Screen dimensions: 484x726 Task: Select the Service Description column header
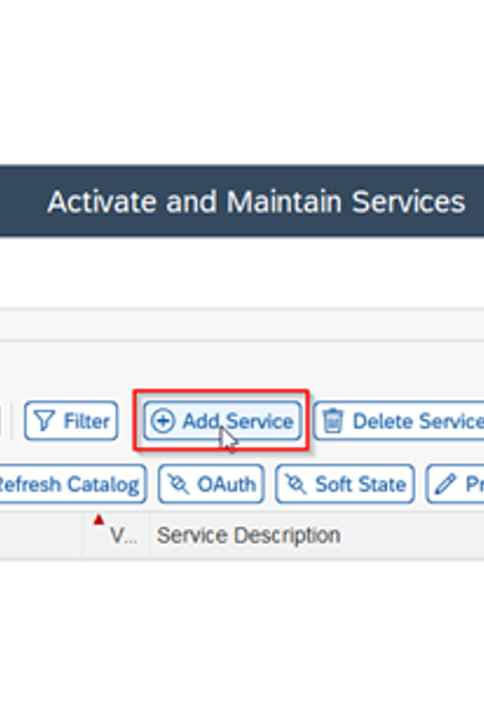[x=248, y=535]
